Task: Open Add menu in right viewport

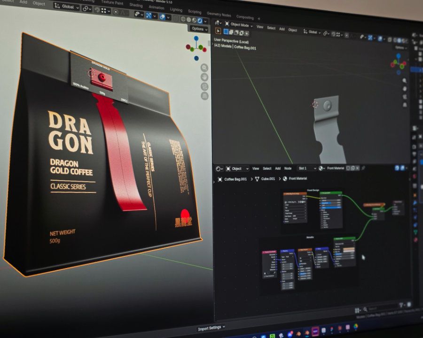Action: pos(282,29)
